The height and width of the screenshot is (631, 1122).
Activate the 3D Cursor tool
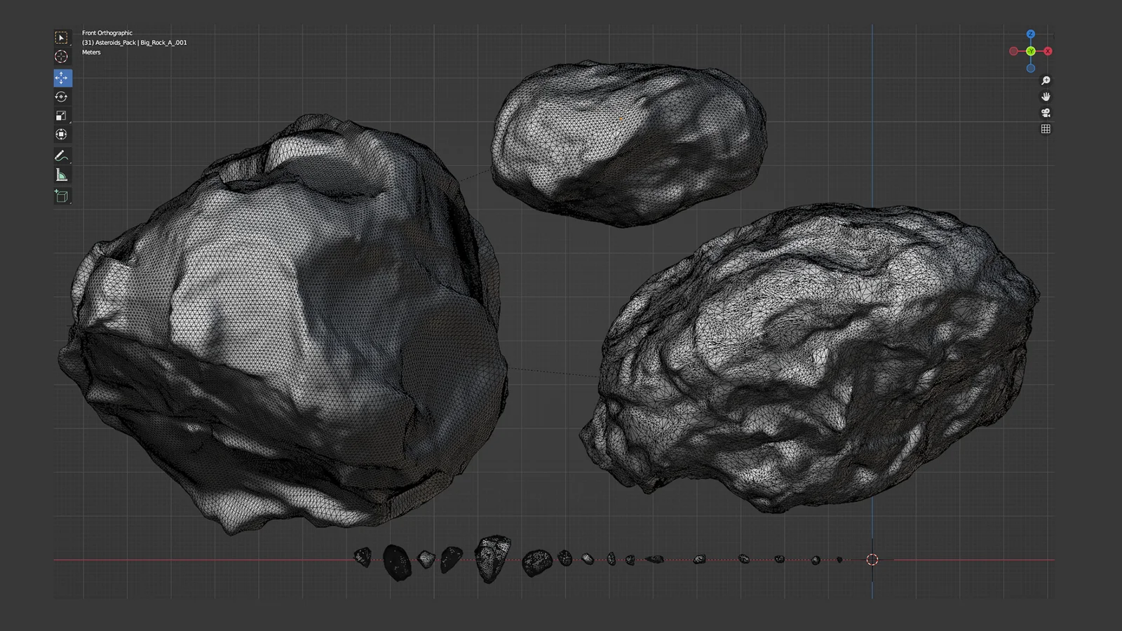(x=62, y=54)
